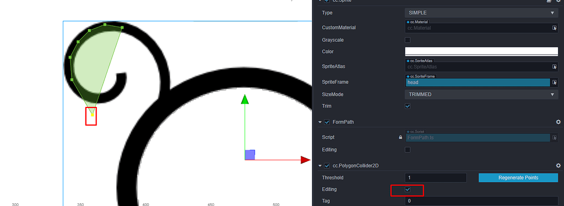Grab the green Y-axis gizmo arrow
This screenshot has height=206, width=564.
[245, 99]
